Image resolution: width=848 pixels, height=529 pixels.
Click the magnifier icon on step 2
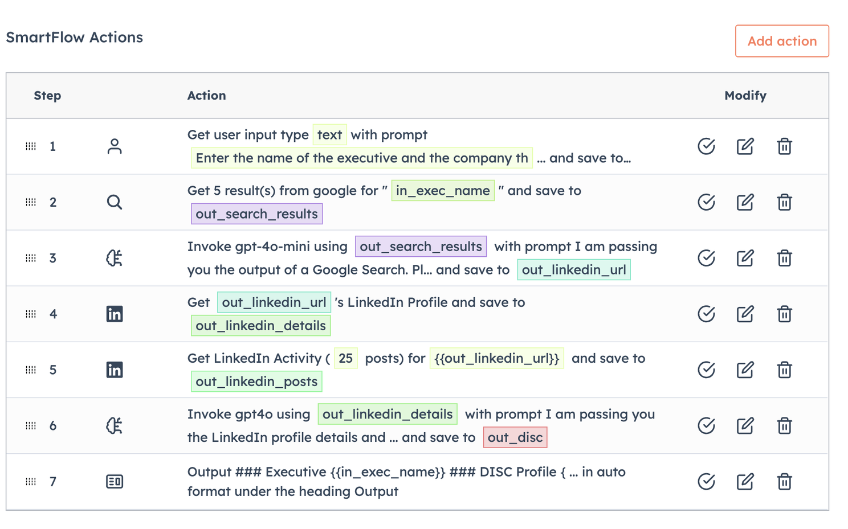click(115, 202)
